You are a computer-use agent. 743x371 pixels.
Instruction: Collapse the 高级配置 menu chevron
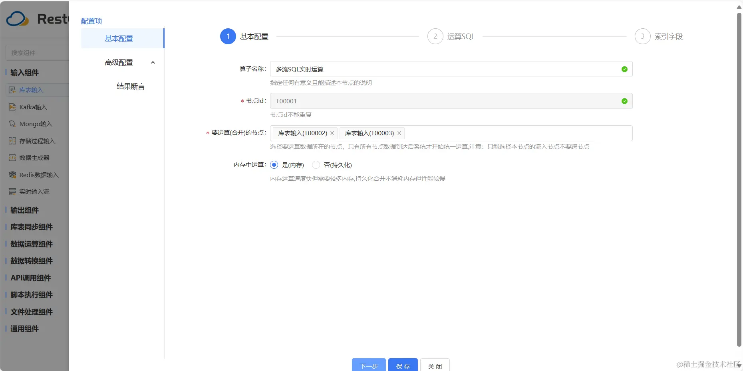coord(153,63)
